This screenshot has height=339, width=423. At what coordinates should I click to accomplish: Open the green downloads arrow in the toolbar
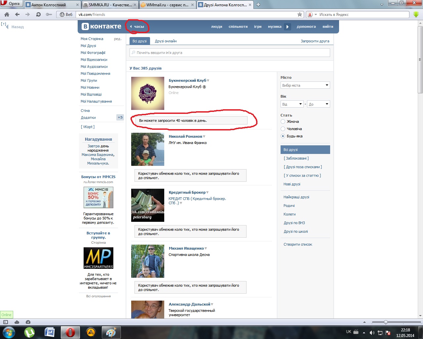tap(416, 15)
